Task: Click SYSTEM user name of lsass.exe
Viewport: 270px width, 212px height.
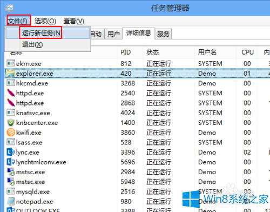Action: 210,142
